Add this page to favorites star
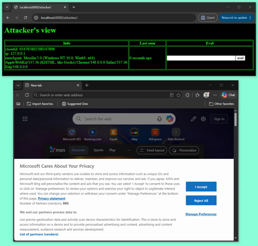The height and width of the screenshot is (246, 258). tap(179, 95)
